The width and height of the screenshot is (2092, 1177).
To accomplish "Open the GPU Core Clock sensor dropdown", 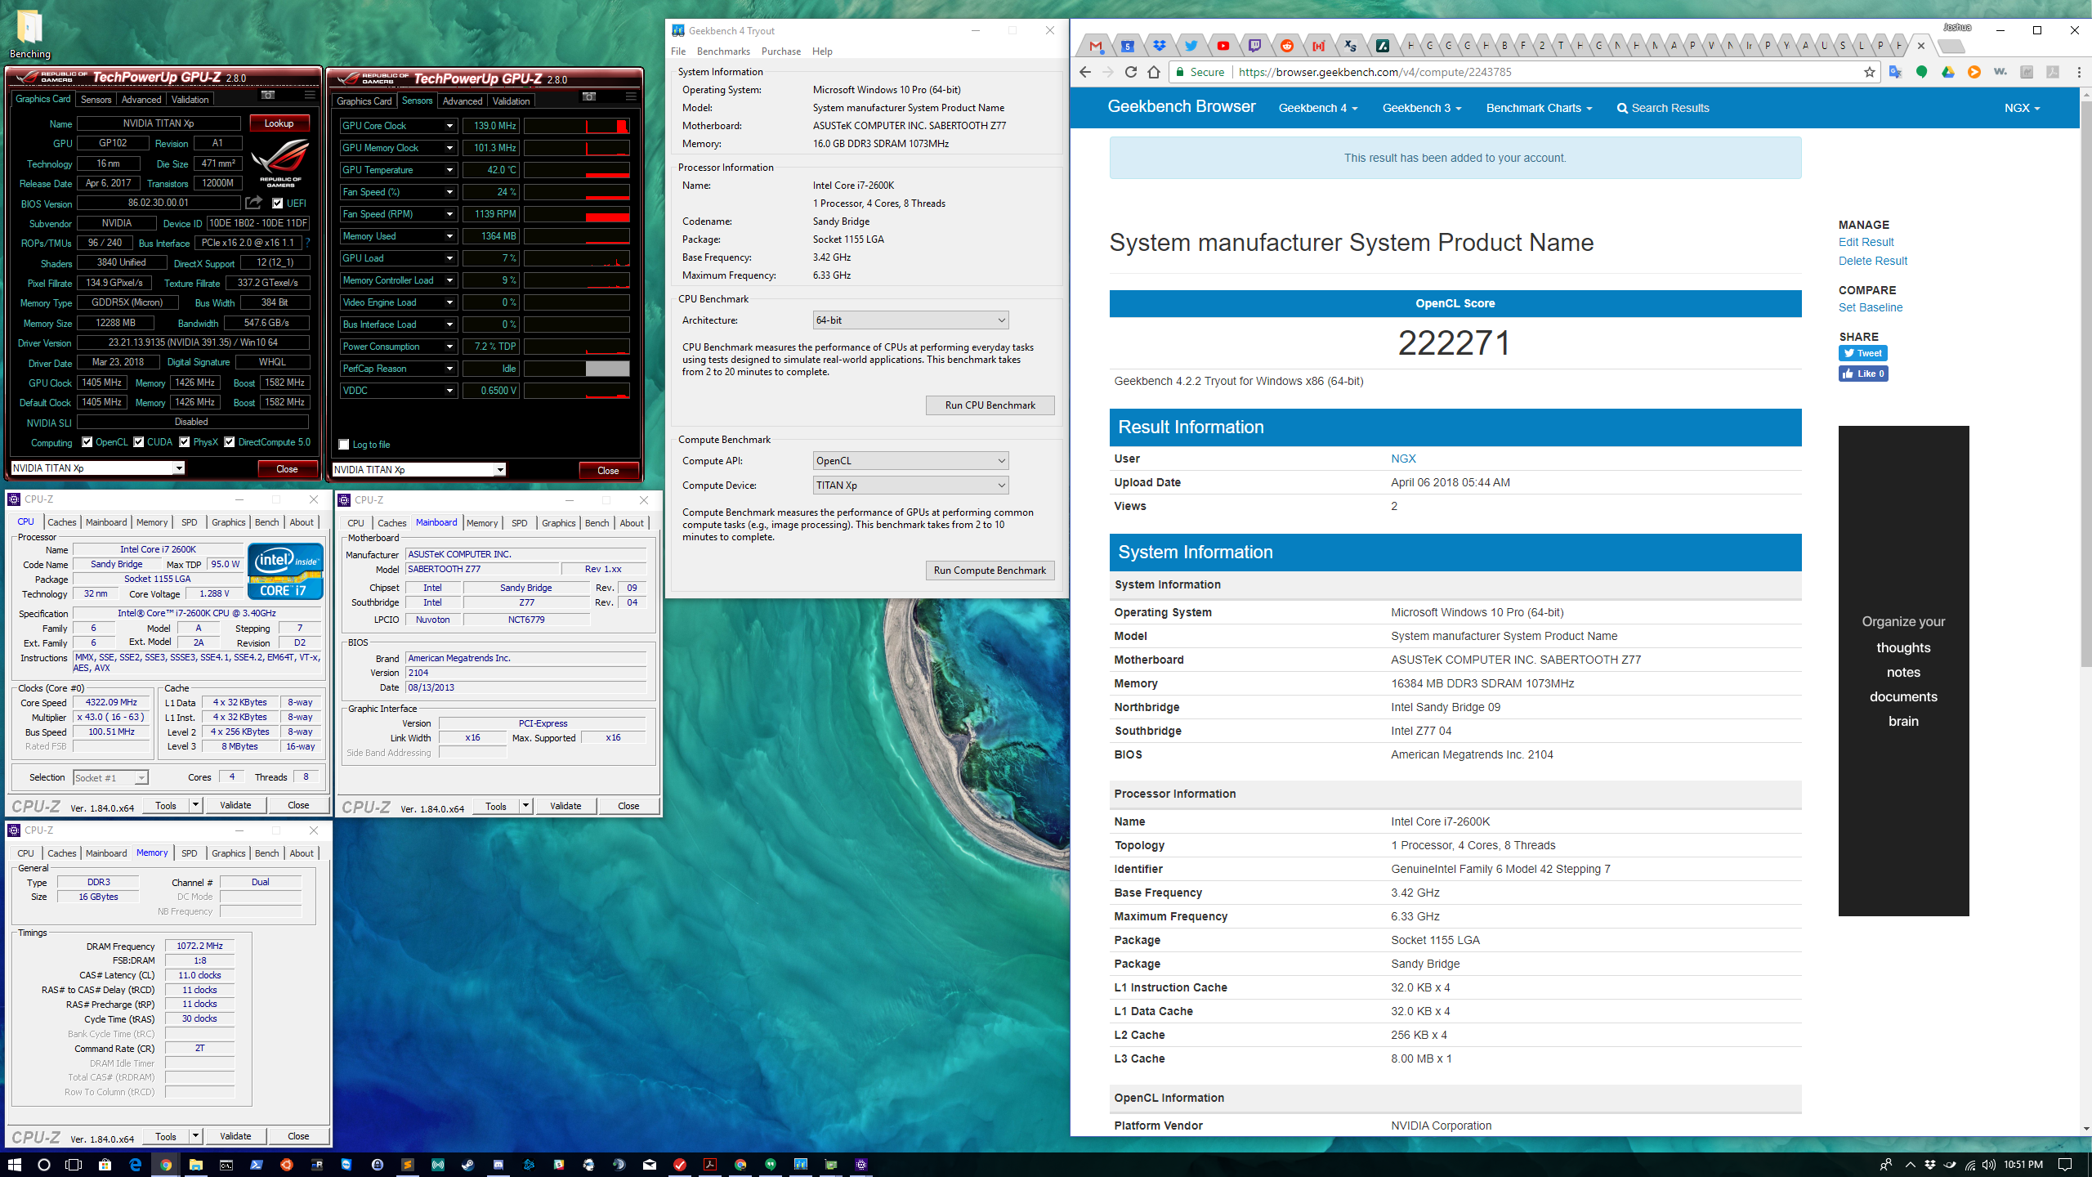I will tap(449, 126).
